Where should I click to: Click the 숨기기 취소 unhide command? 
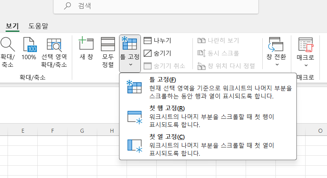tap(164, 66)
